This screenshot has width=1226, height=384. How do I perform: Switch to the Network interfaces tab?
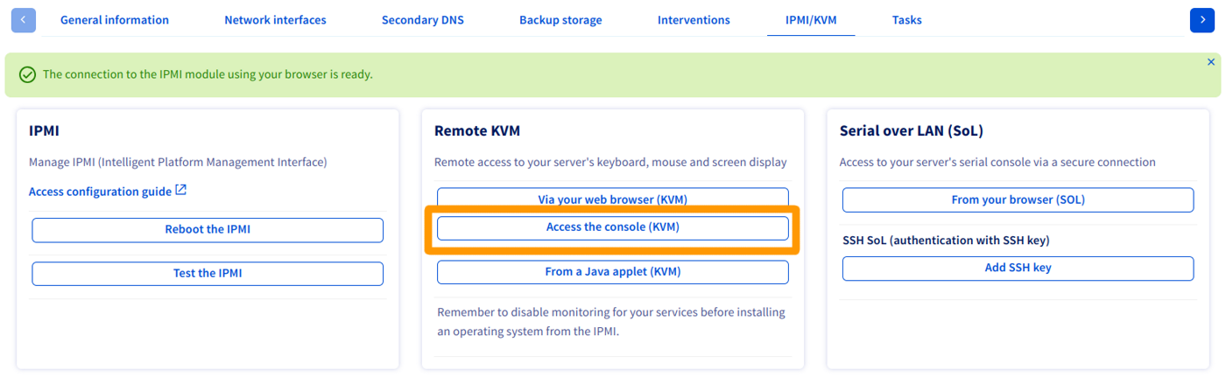click(x=275, y=20)
